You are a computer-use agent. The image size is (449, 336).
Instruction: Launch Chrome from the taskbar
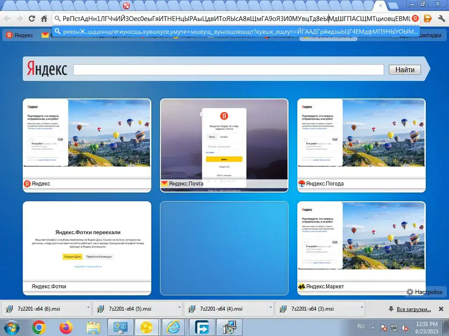click(x=39, y=327)
